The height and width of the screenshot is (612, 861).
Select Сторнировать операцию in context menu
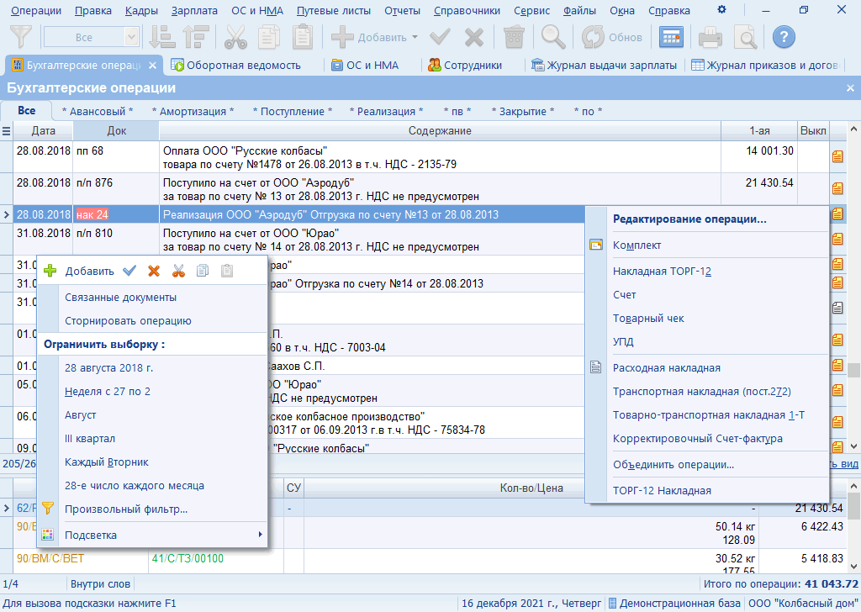click(x=128, y=320)
